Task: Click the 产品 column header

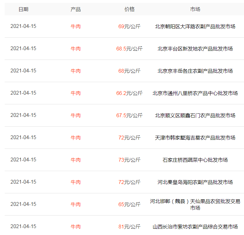Action: click(76, 9)
